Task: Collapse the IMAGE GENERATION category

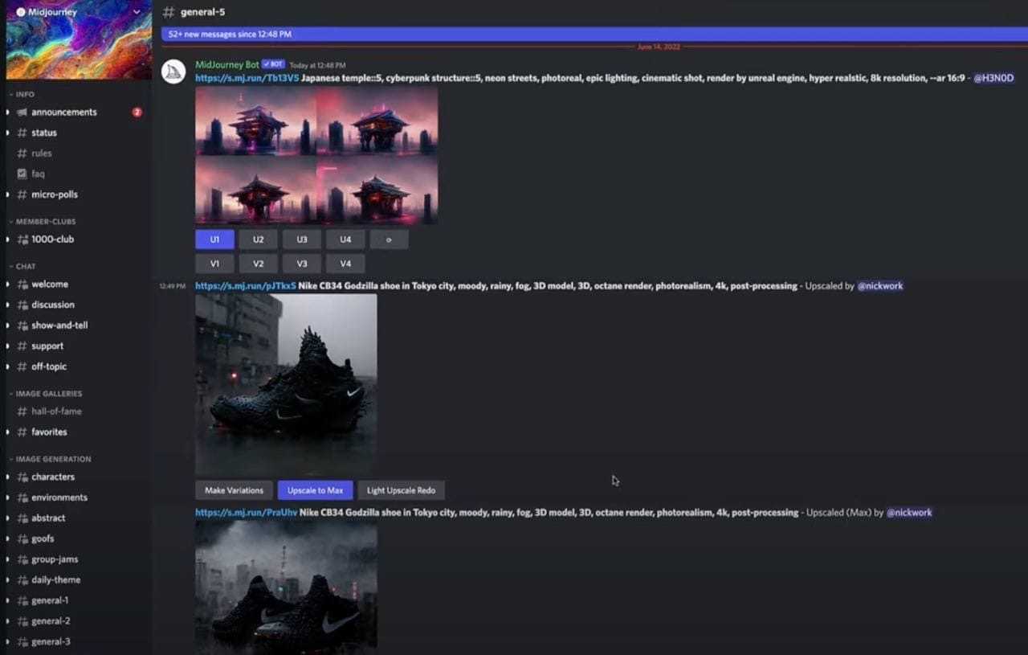Action: pos(50,459)
